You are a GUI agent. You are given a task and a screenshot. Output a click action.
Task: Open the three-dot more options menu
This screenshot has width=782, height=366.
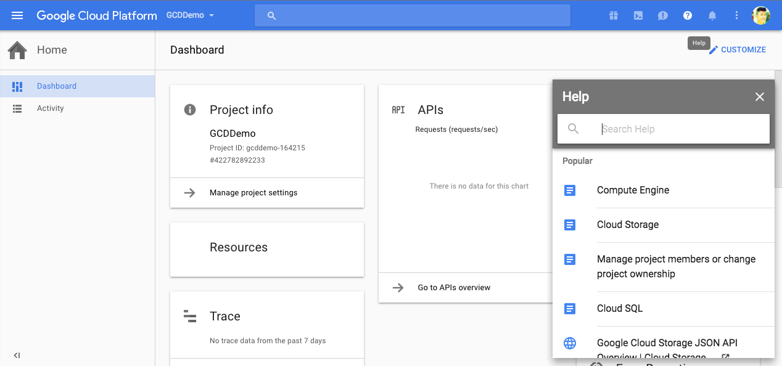pyautogui.click(x=736, y=15)
